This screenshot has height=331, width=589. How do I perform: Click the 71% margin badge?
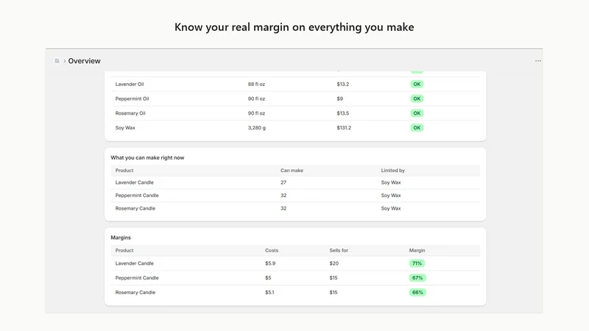click(x=417, y=263)
